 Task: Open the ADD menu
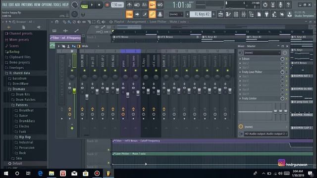click(x=18, y=4)
